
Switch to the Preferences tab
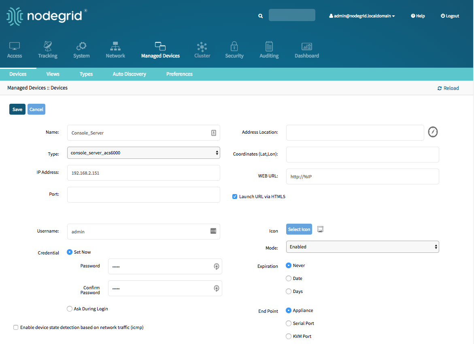pyautogui.click(x=179, y=74)
